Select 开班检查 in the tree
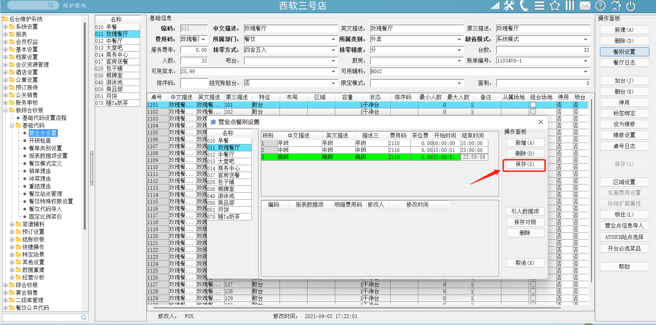 click(40, 141)
